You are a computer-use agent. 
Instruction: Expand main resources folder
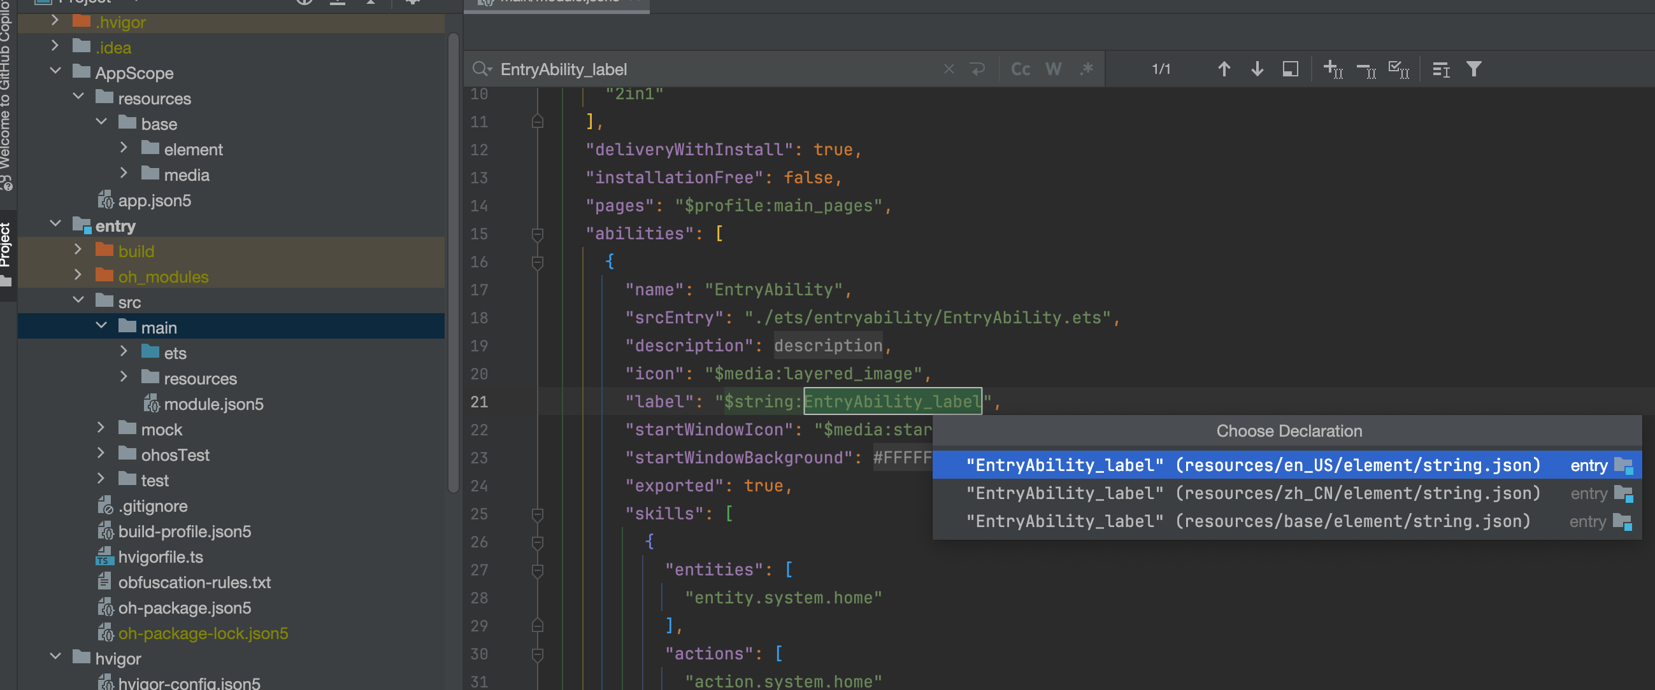point(124,377)
